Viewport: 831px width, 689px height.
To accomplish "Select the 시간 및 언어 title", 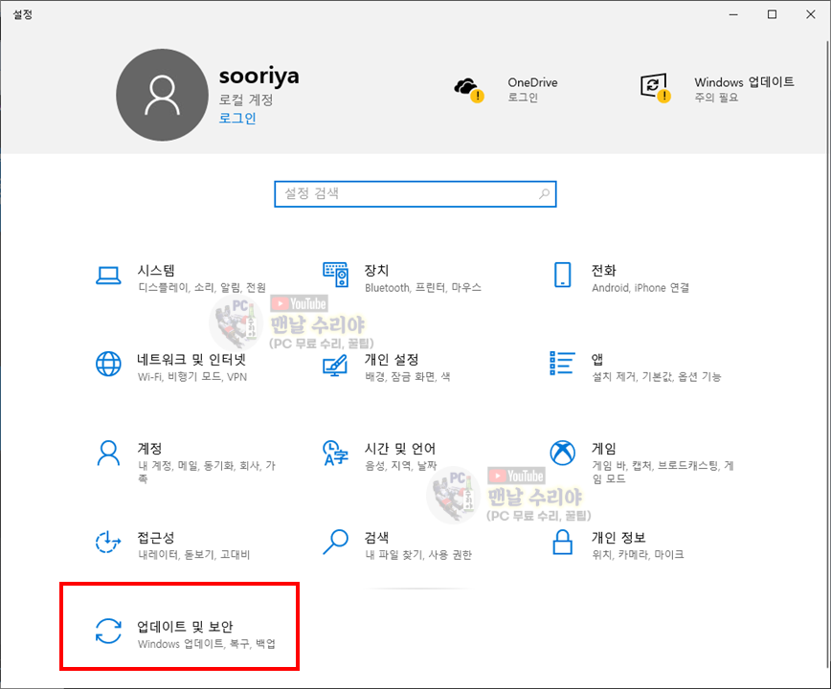I will point(399,449).
